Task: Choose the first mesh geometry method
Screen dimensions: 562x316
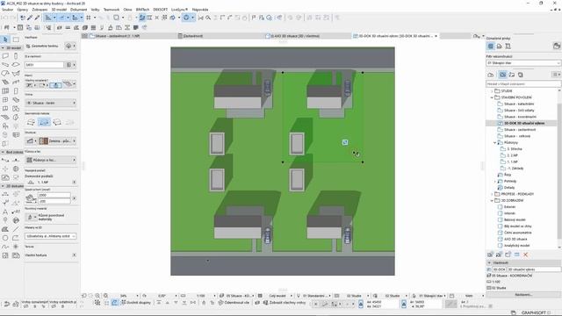Action: 32,122
